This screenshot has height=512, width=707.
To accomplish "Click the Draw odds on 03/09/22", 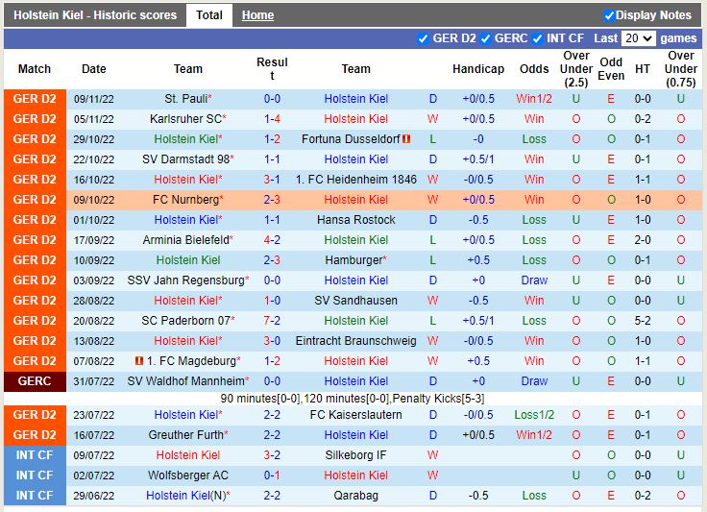I will coord(534,280).
